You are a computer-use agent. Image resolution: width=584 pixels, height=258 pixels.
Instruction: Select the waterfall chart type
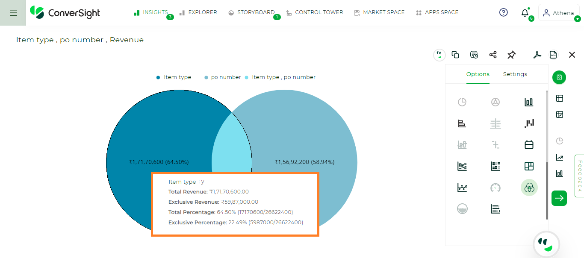click(x=529, y=123)
